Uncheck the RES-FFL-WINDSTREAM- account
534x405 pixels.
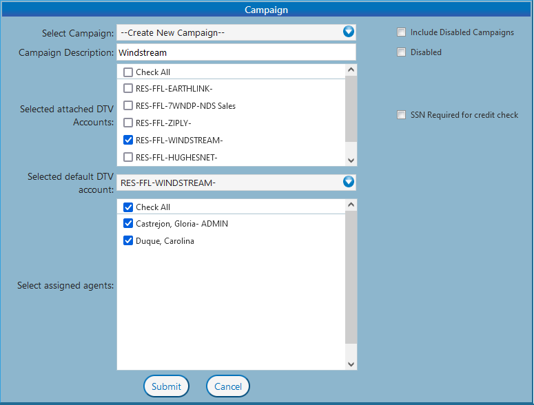tap(128, 140)
